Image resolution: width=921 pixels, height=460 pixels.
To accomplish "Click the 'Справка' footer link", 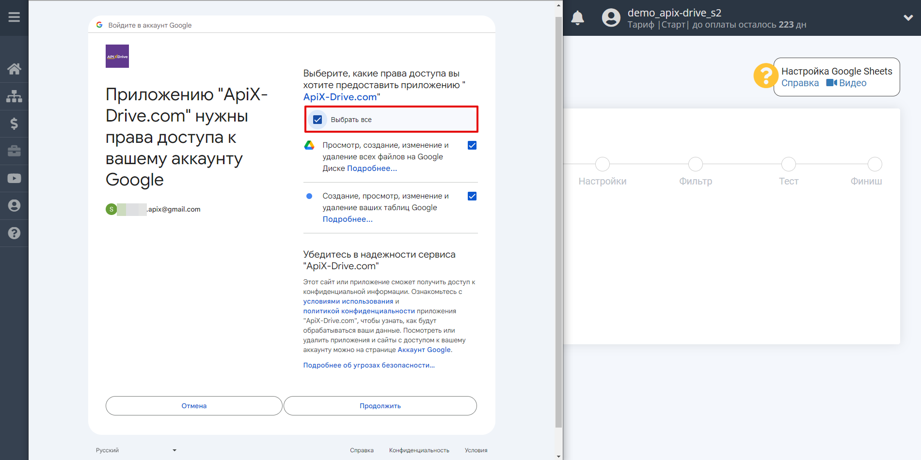I will point(362,450).
